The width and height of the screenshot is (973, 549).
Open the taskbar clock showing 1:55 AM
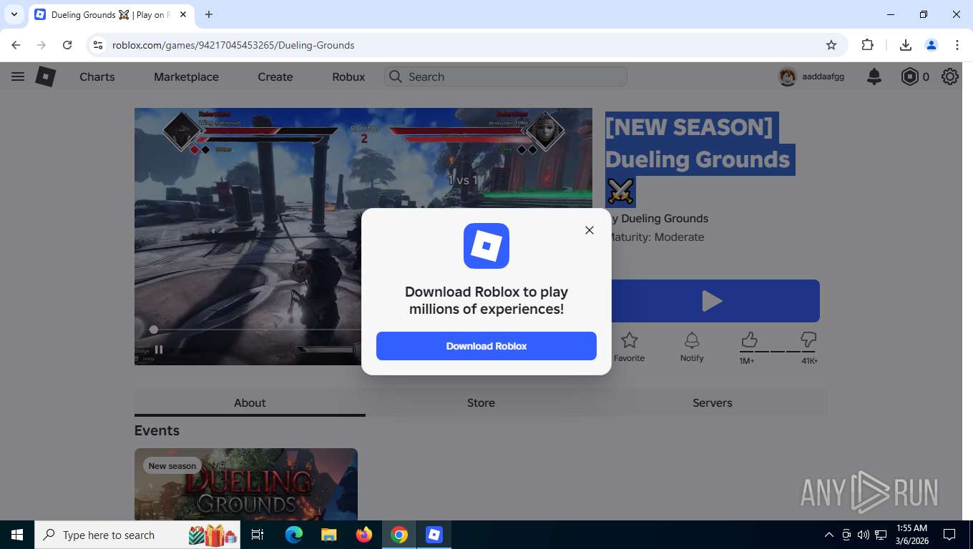coord(911,535)
